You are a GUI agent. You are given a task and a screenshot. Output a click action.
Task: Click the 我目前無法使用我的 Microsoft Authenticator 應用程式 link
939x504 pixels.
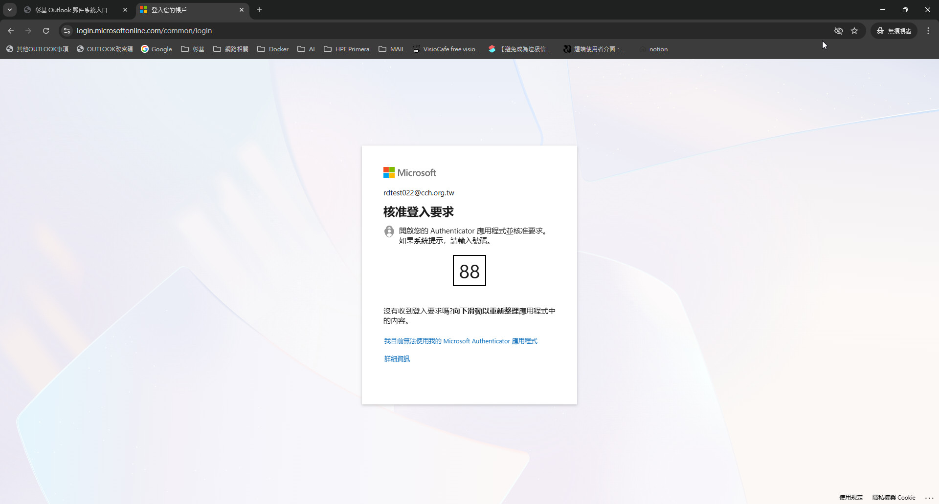460,341
